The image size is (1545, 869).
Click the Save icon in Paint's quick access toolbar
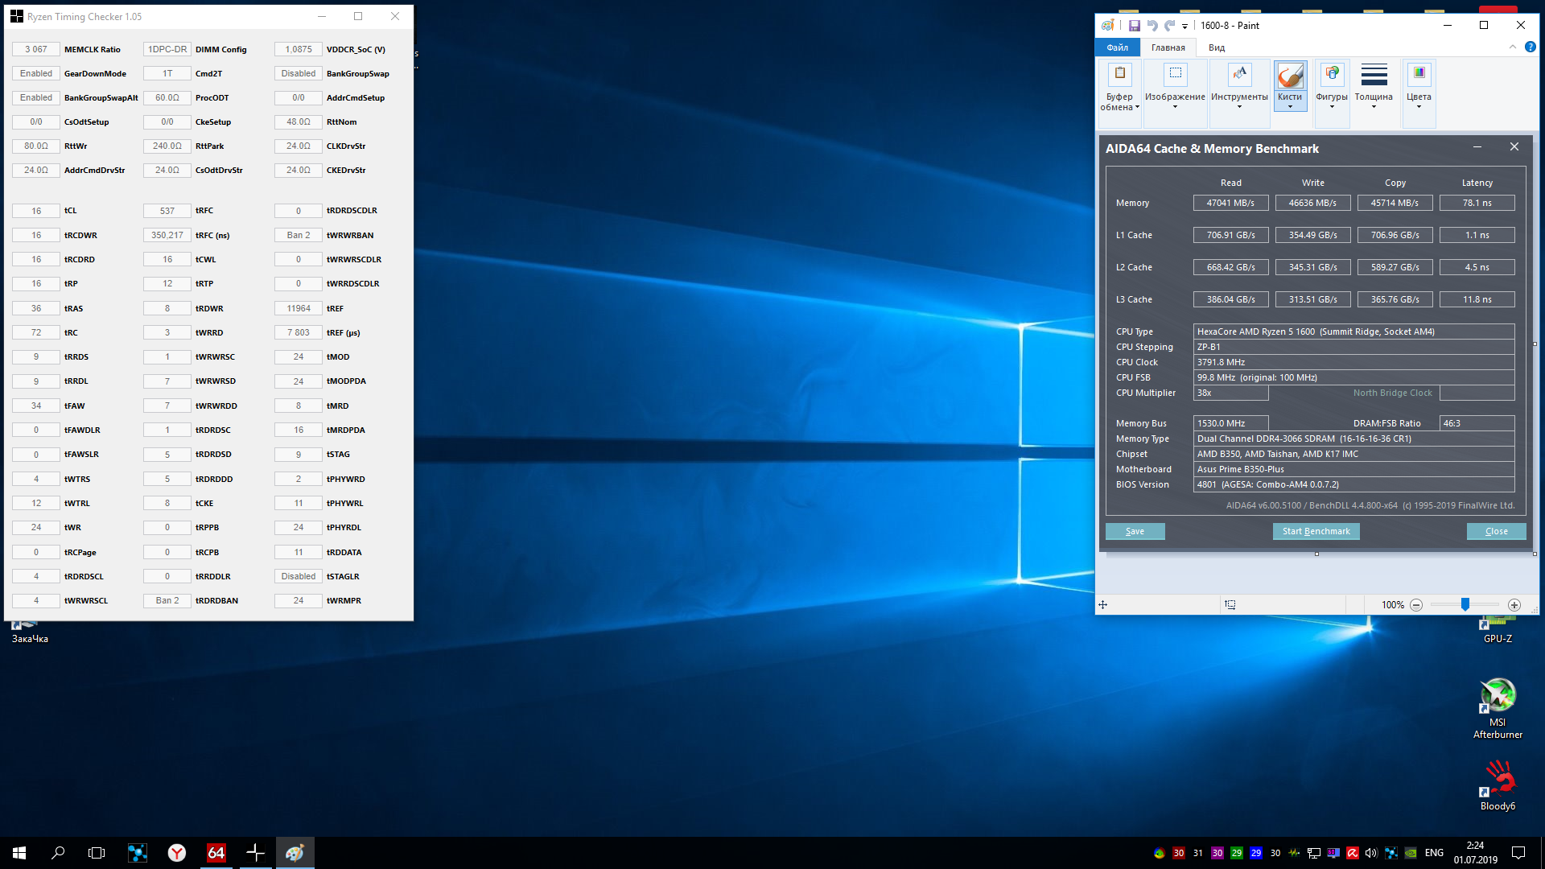tap(1134, 26)
